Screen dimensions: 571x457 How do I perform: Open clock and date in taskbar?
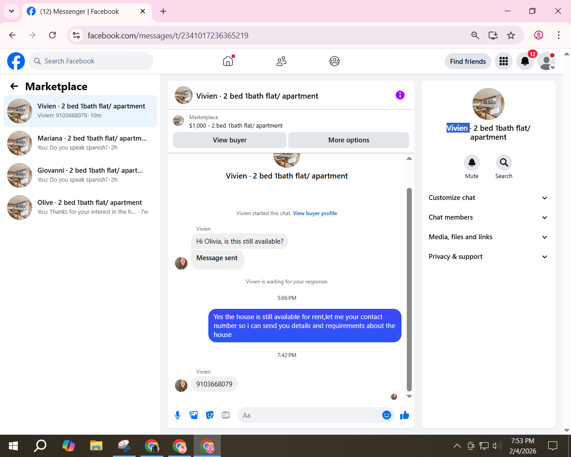[523, 446]
